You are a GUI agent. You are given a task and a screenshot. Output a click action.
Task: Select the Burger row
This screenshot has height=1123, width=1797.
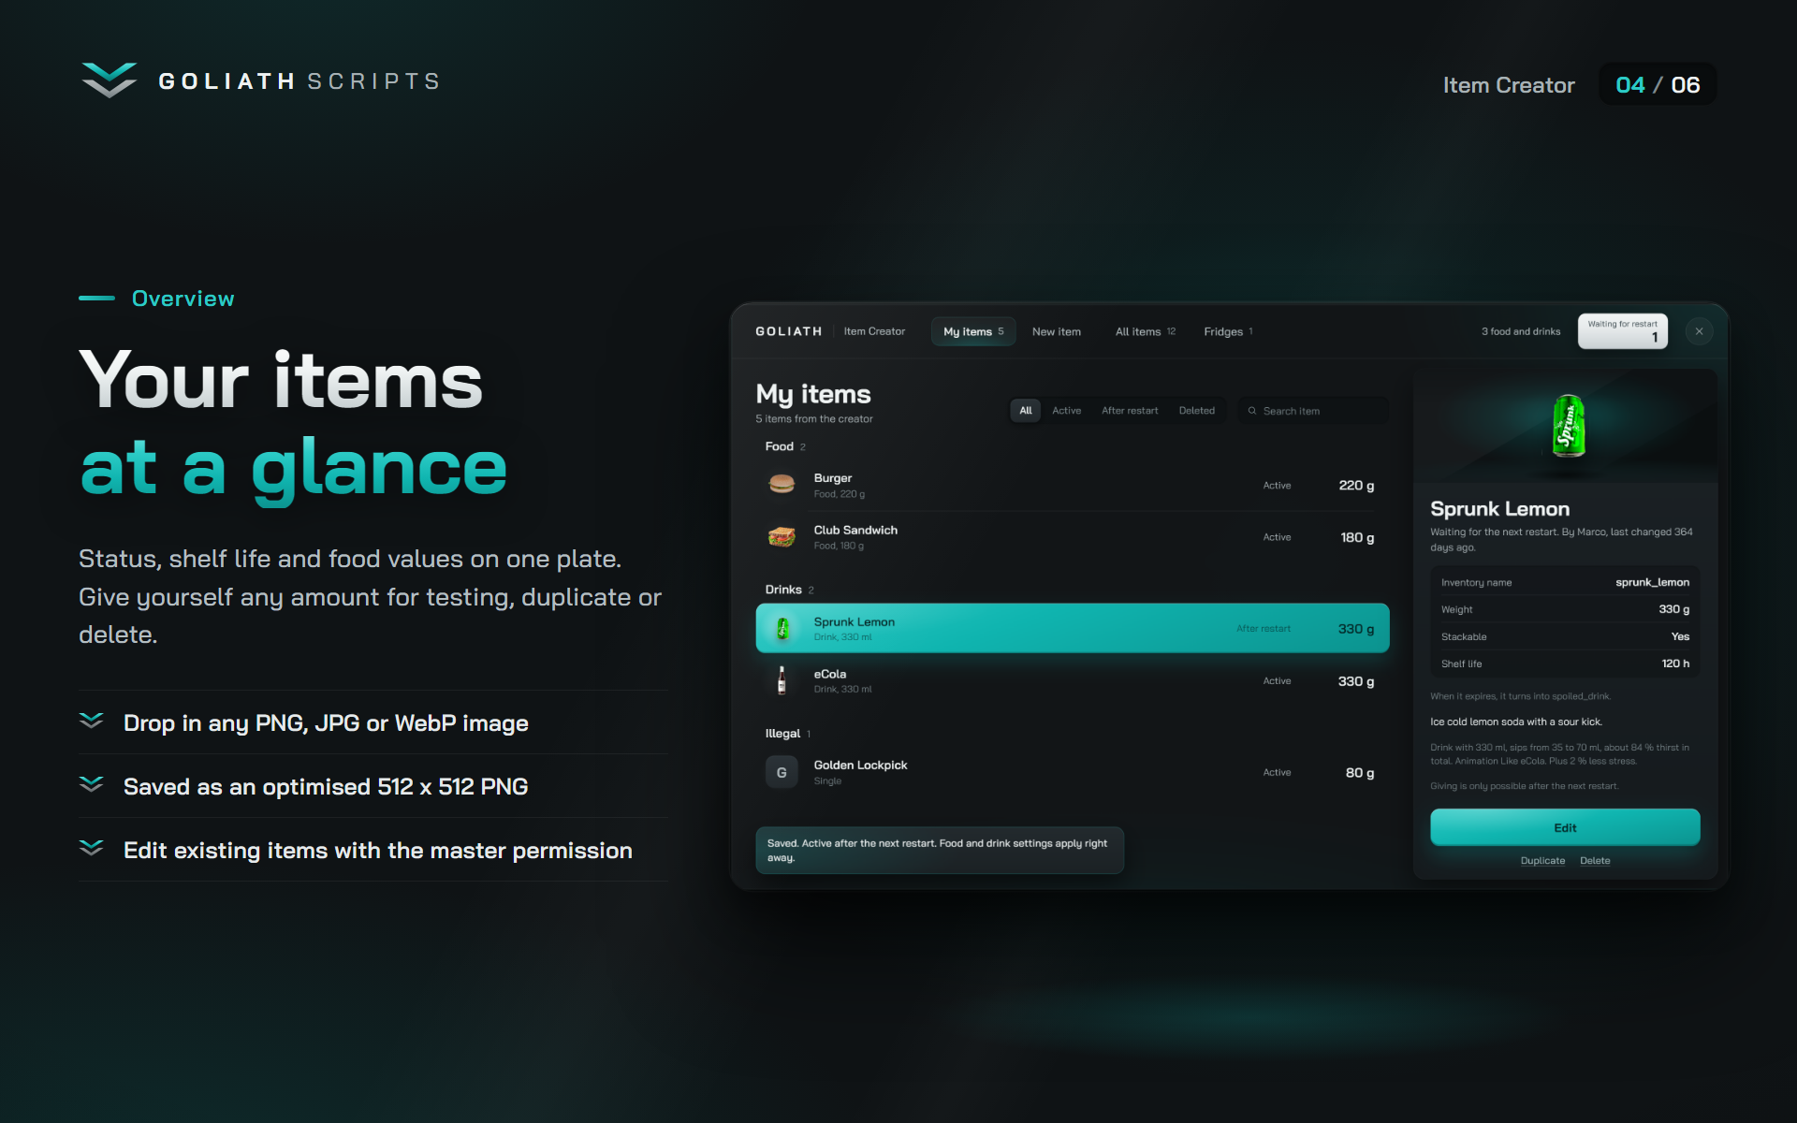tap(1073, 485)
